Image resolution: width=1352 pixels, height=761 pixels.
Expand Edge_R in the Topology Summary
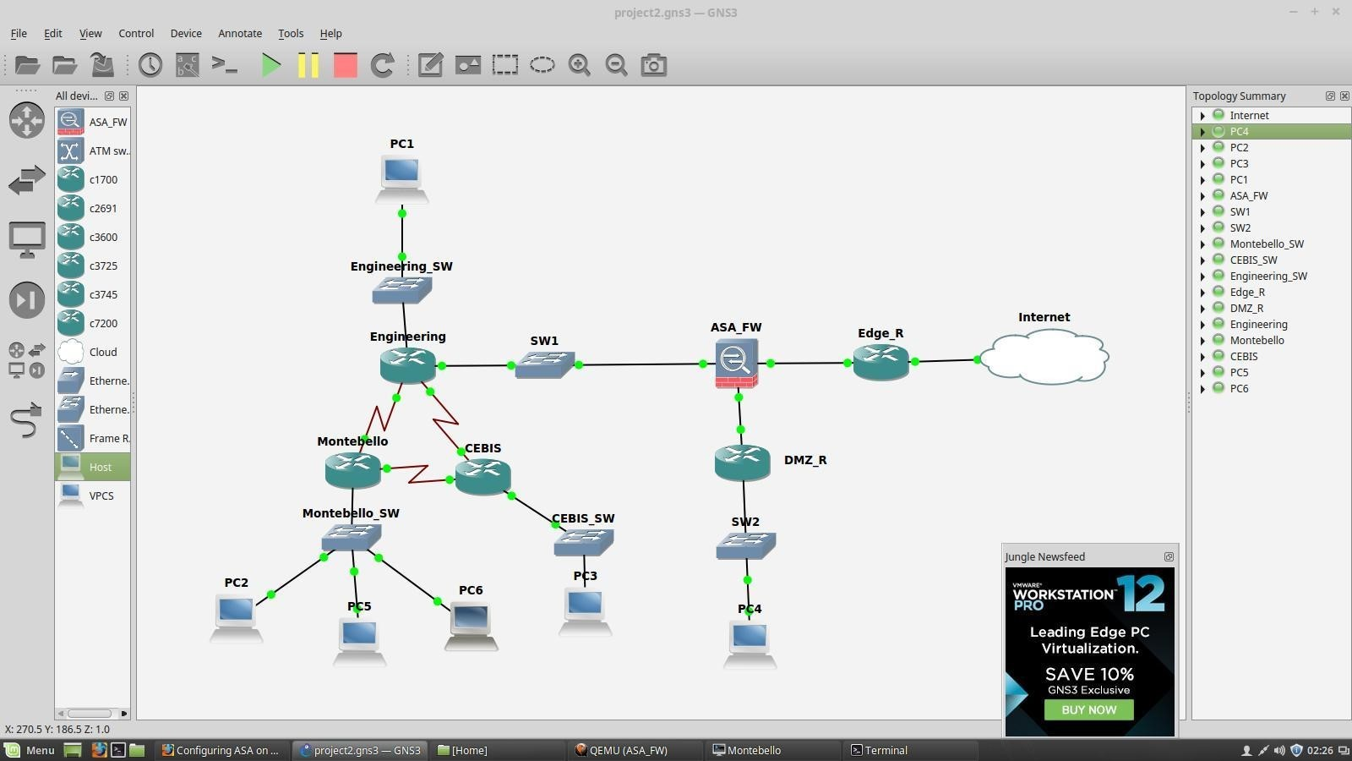coord(1203,292)
